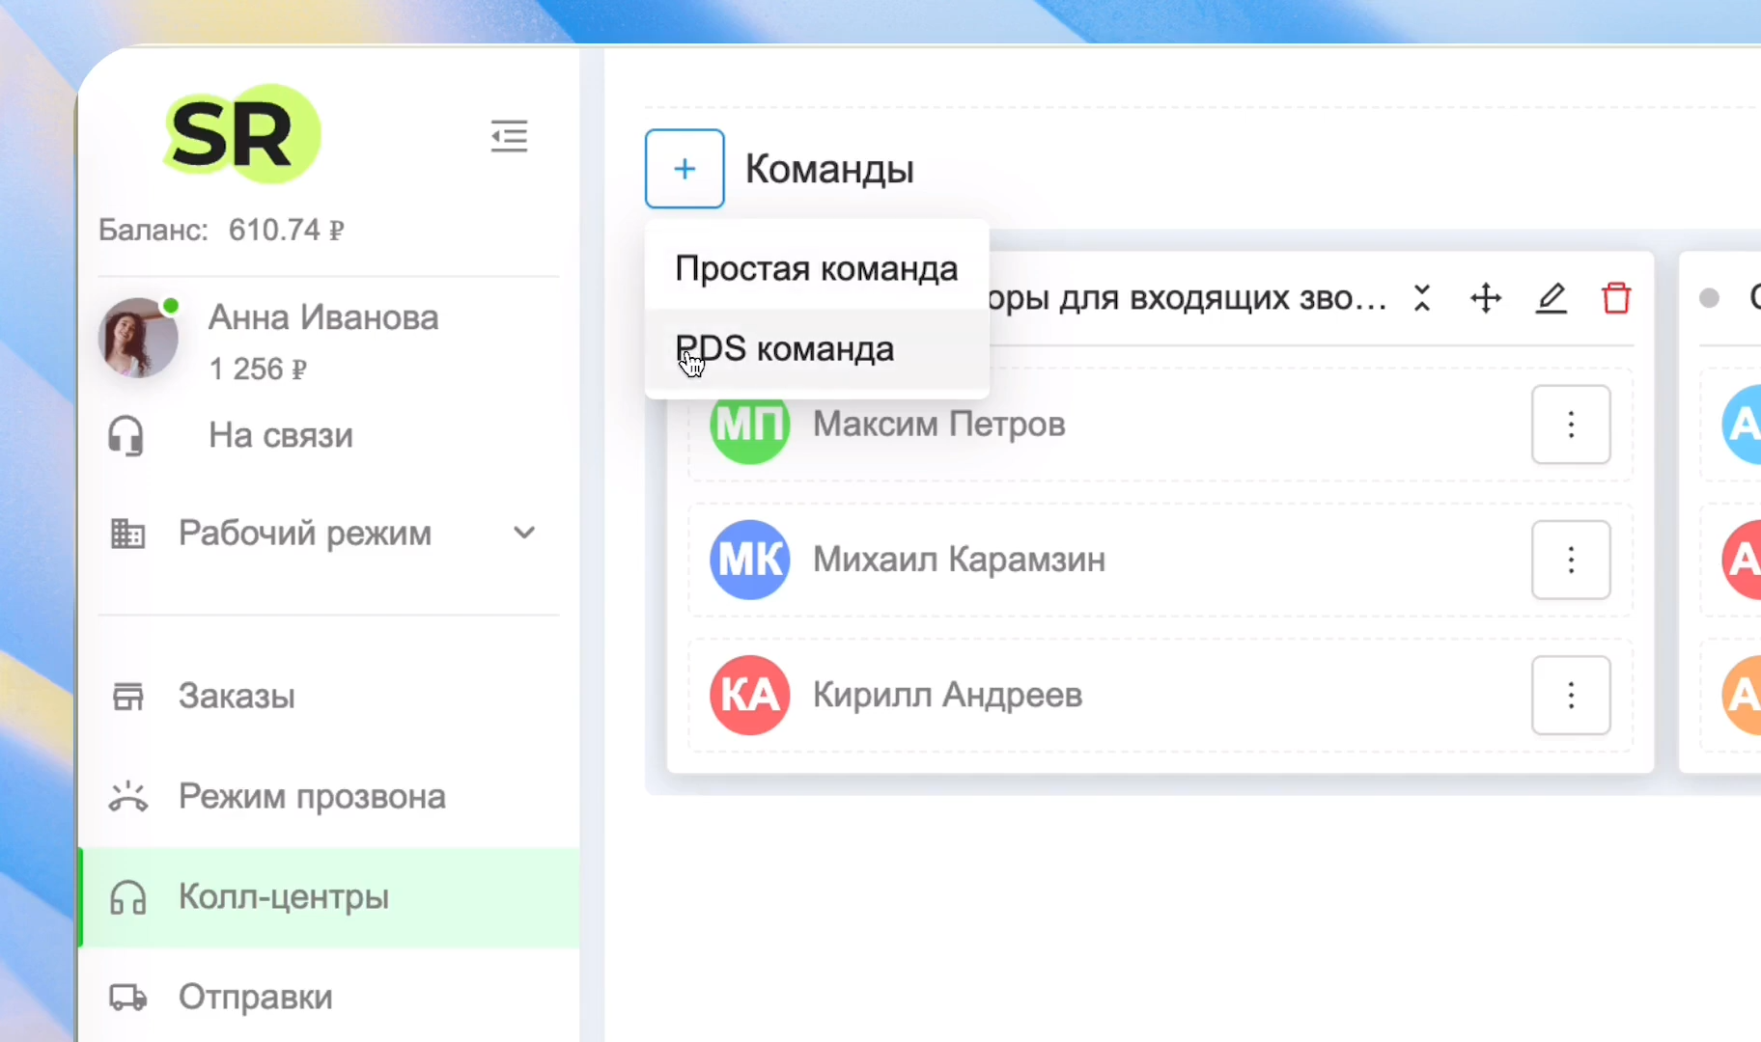Choose 'PDS команда' from the menu
This screenshot has height=1042, width=1761.
(817, 348)
